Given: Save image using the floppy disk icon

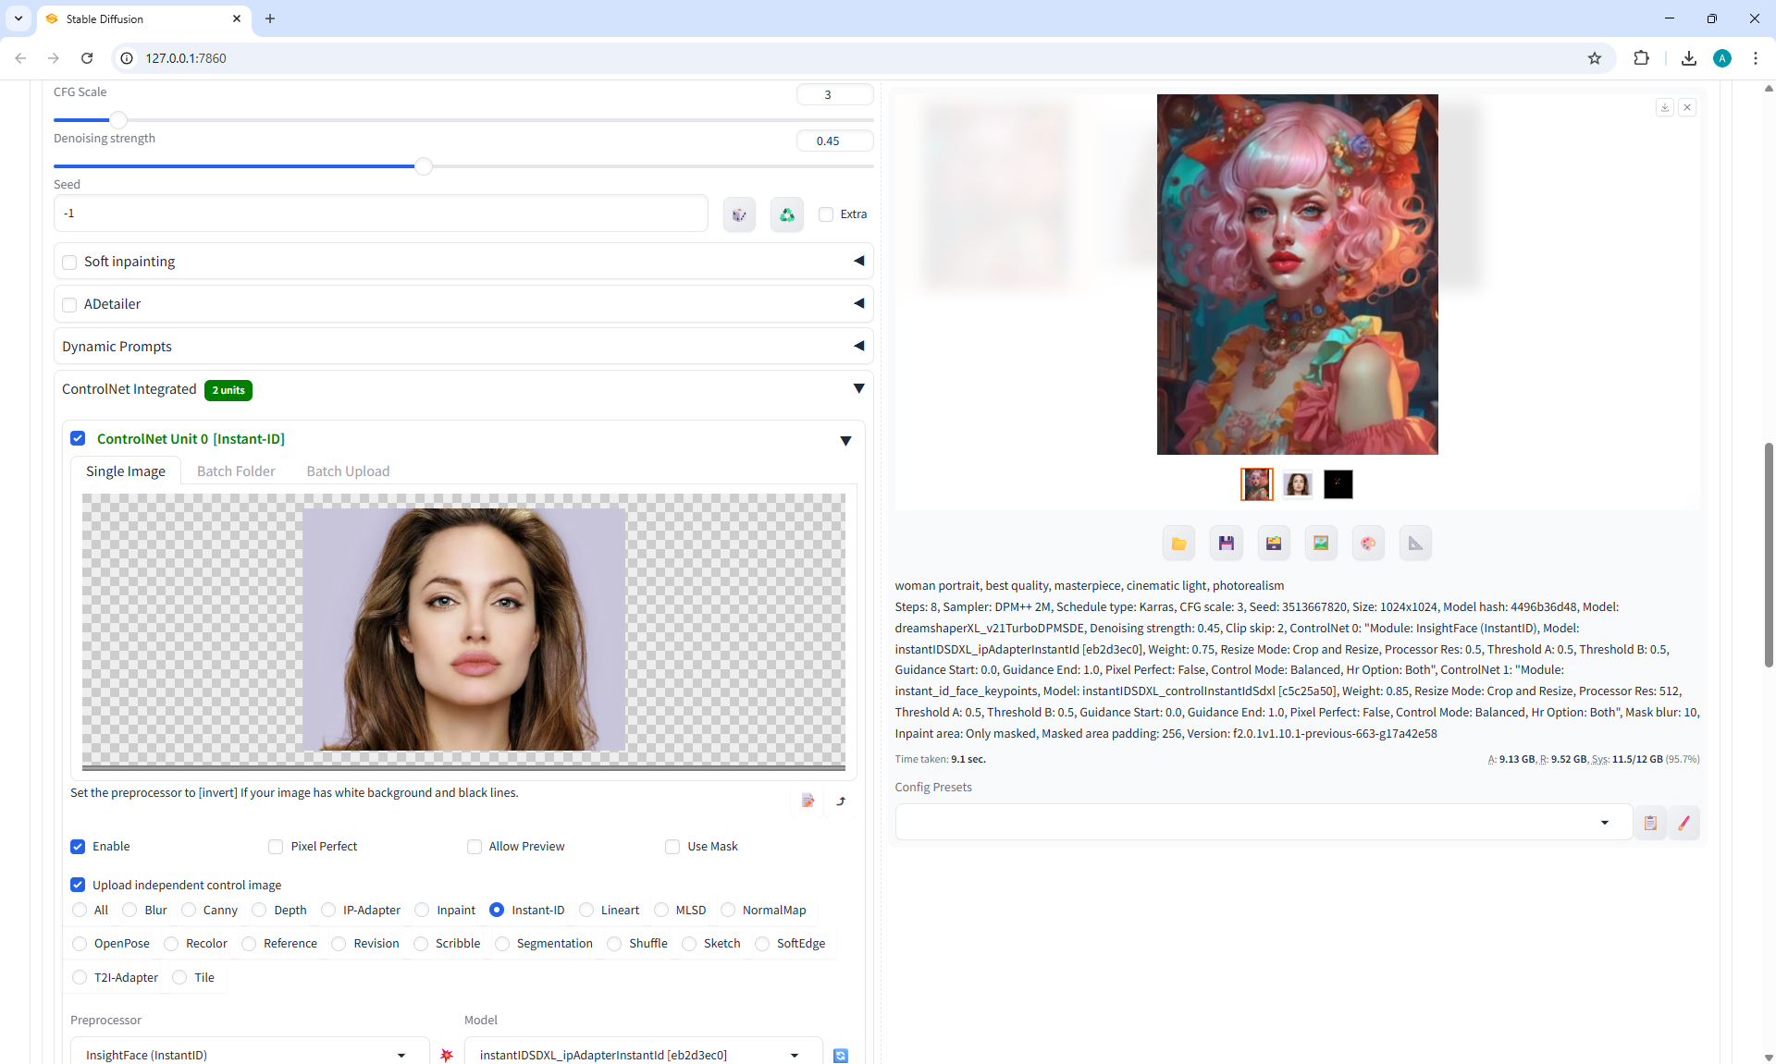Looking at the screenshot, I should (1226, 544).
